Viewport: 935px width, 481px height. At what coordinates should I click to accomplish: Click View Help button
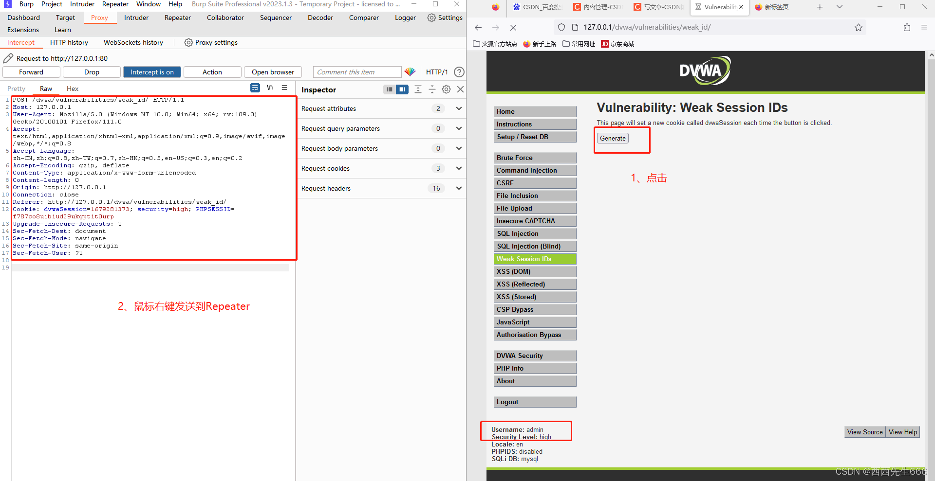coord(903,432)
